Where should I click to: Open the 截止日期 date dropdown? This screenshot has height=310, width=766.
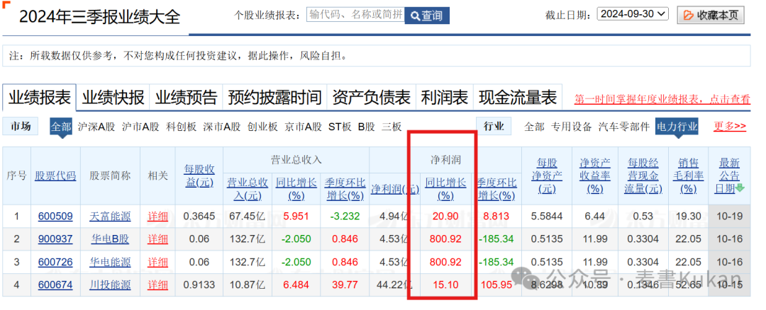pyautogui.click(x=633, y=14)
